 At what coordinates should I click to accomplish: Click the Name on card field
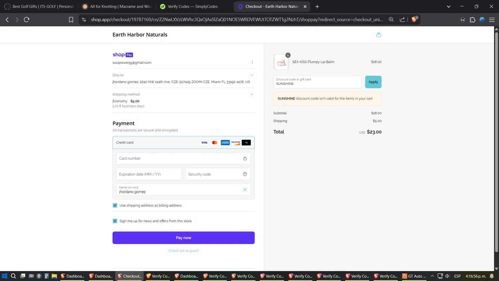coord(183,190)
